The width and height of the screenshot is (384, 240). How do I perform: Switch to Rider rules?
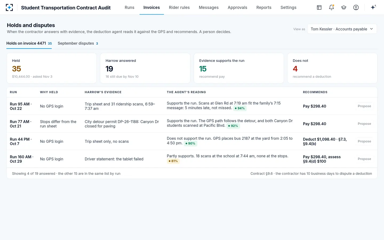[179, 7]
